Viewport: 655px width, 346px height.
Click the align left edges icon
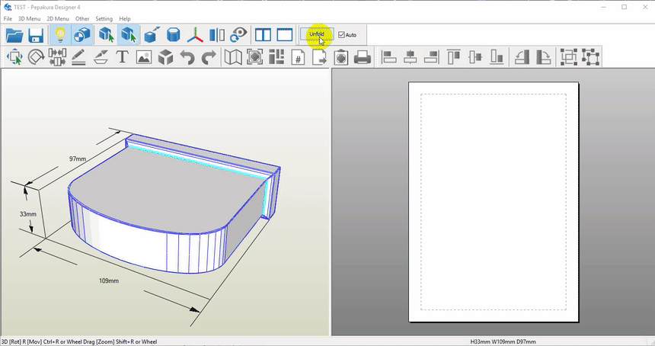pyautogui.click(x=388, y=57)
